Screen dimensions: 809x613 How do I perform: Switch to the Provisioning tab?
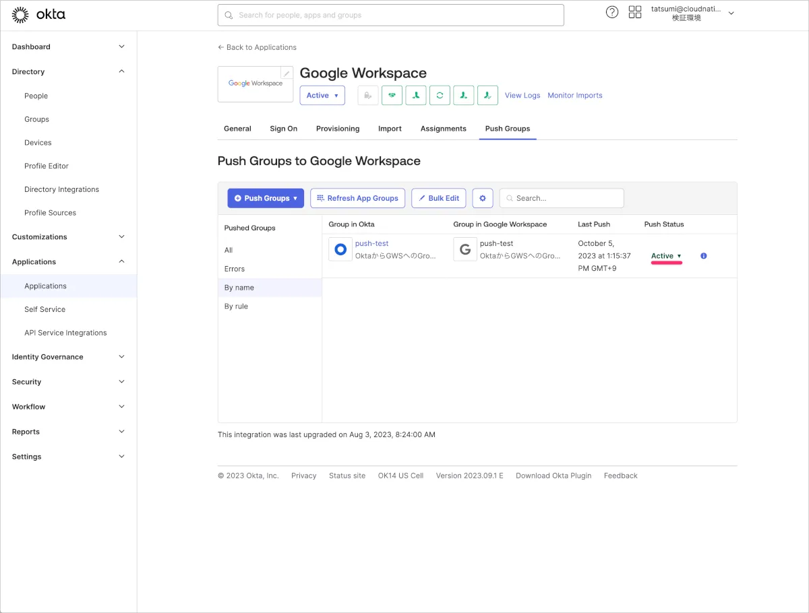coord(338,129)
